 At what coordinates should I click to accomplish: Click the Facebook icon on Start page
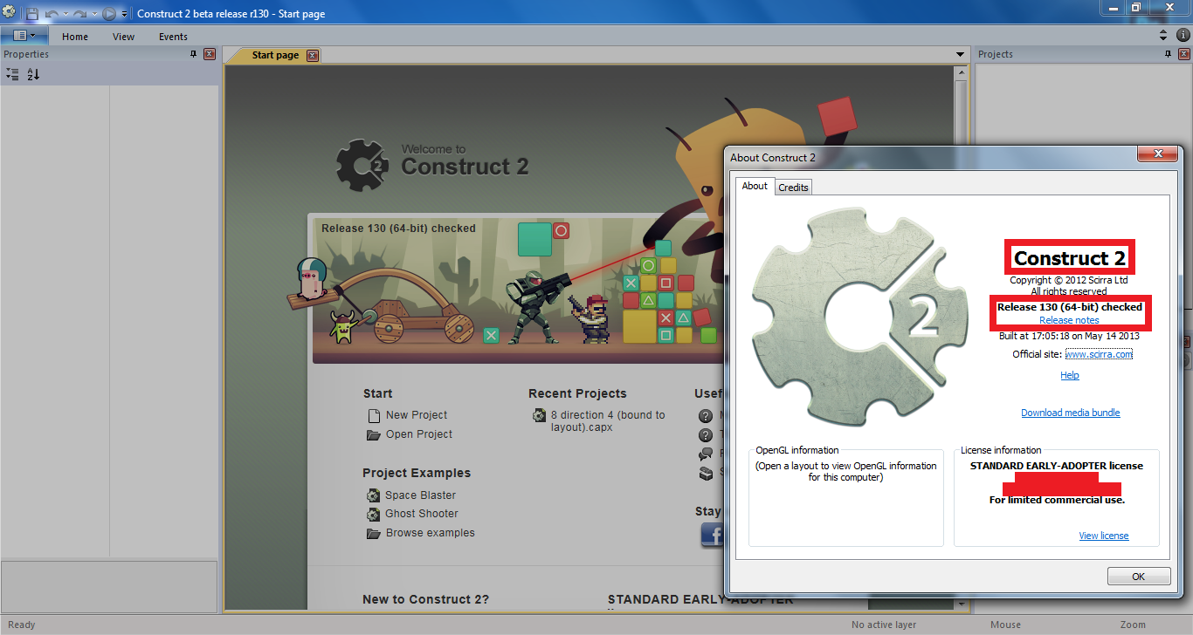[x=712, y=536]
